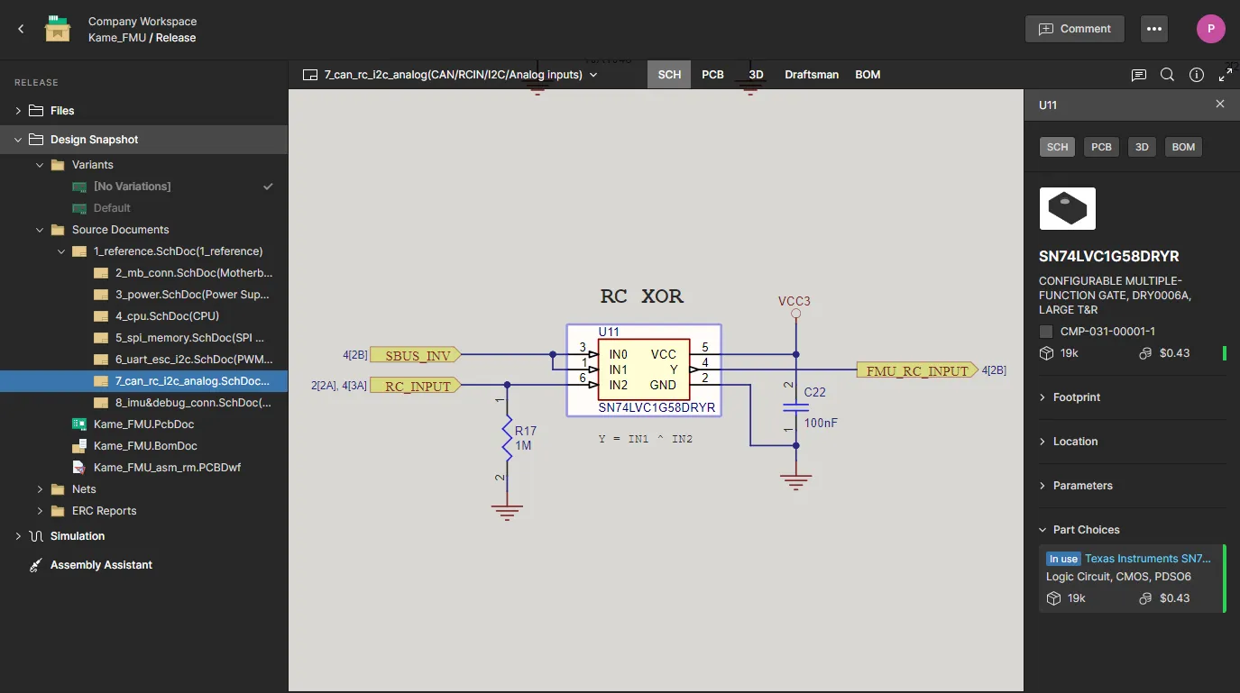
Task: Open the Assembly Assistant
Action: tap(101, 565)
